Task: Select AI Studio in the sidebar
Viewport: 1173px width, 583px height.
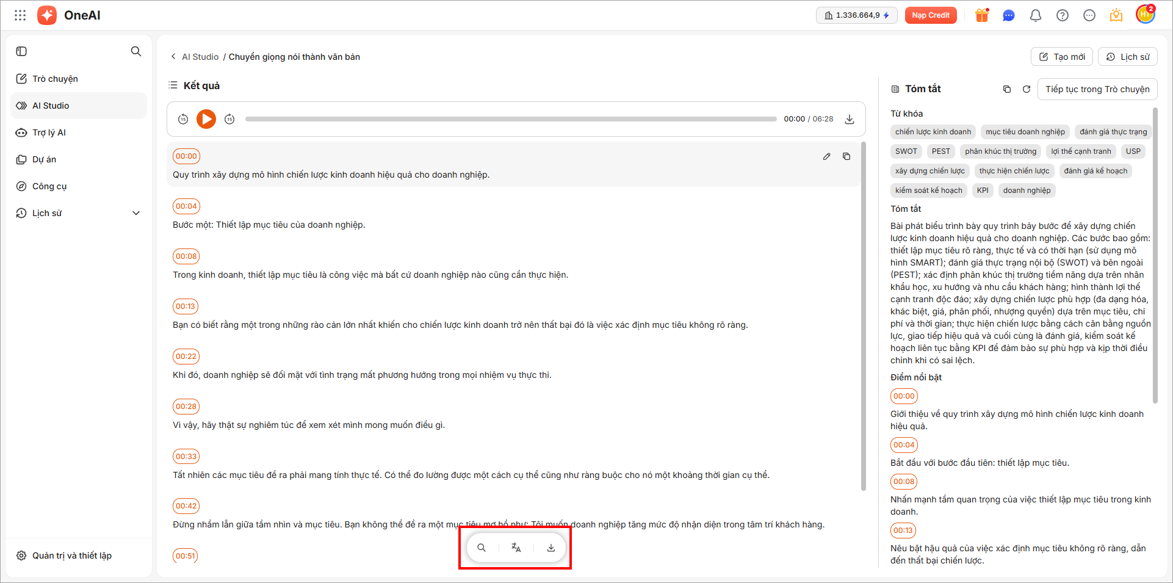Action: (x=79, y=106)
